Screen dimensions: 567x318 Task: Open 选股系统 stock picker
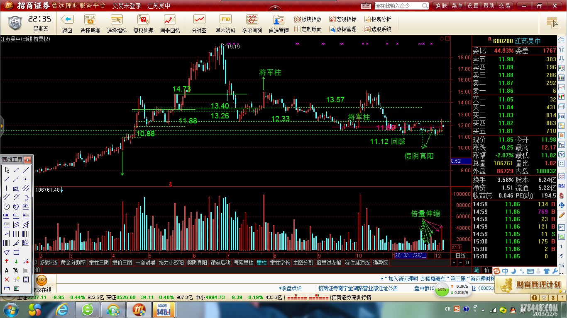[x=378, y=29]
